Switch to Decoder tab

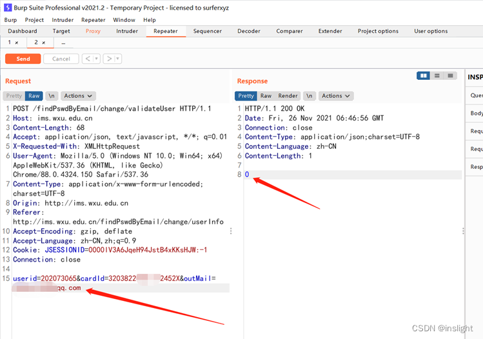point(248,31)
